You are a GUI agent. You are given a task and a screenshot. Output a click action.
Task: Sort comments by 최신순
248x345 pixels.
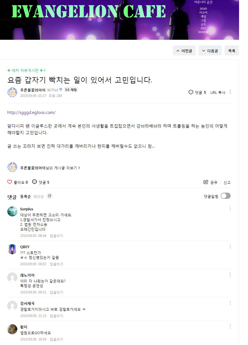pyautogui.click(x=39, y=197)
